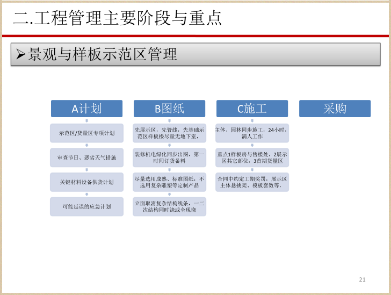Select the 立面取消复杂结构线条 box

click(x=169, y=206)
